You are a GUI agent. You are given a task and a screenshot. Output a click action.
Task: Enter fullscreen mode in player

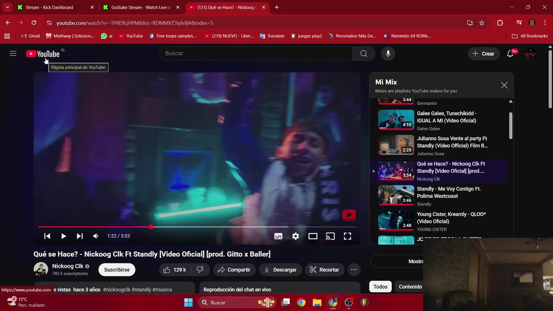[x=347, y=236]
